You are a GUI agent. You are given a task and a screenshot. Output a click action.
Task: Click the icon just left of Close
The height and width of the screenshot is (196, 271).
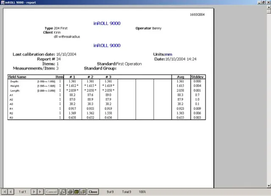(83, 192)
